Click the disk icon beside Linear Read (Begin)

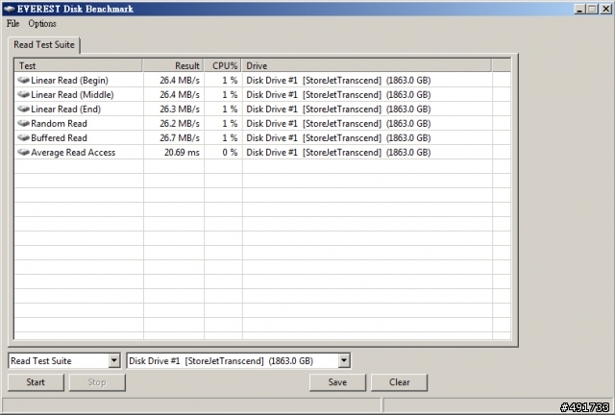(23, 80)
